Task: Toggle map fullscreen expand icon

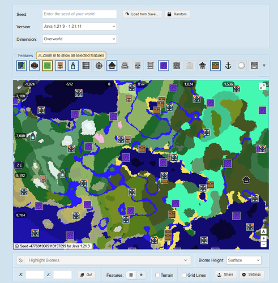Action: pos(262,87)
